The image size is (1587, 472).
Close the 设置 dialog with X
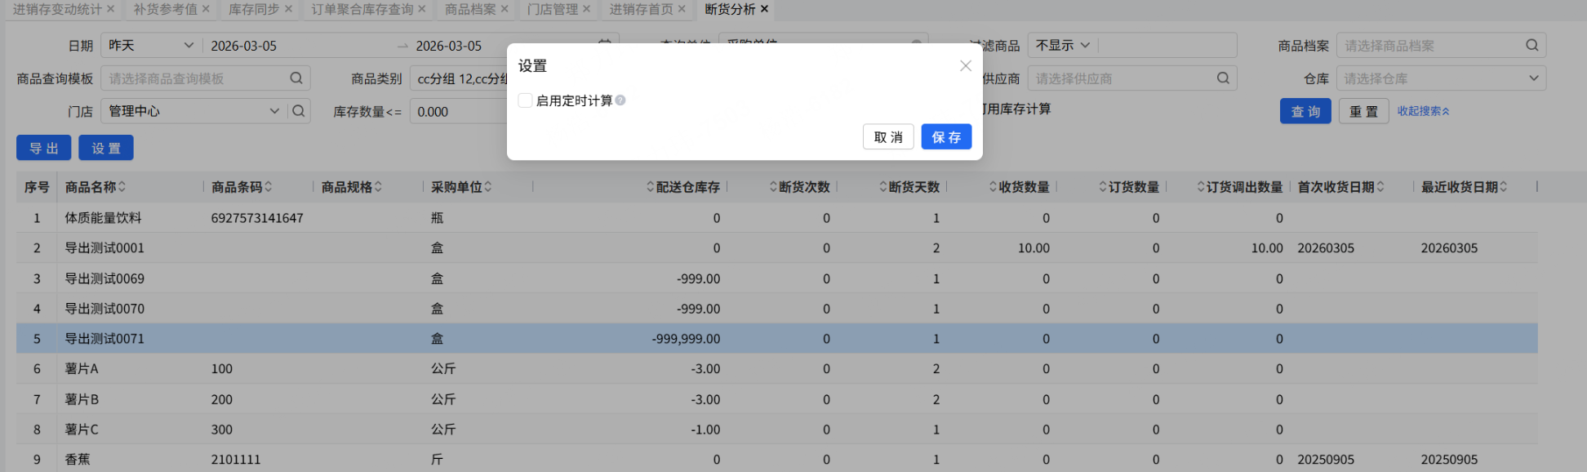(x=966, y=65)
